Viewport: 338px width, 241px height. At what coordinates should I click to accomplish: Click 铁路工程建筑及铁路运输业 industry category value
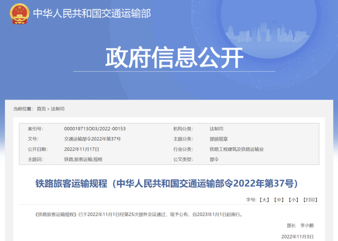[237, 149]
